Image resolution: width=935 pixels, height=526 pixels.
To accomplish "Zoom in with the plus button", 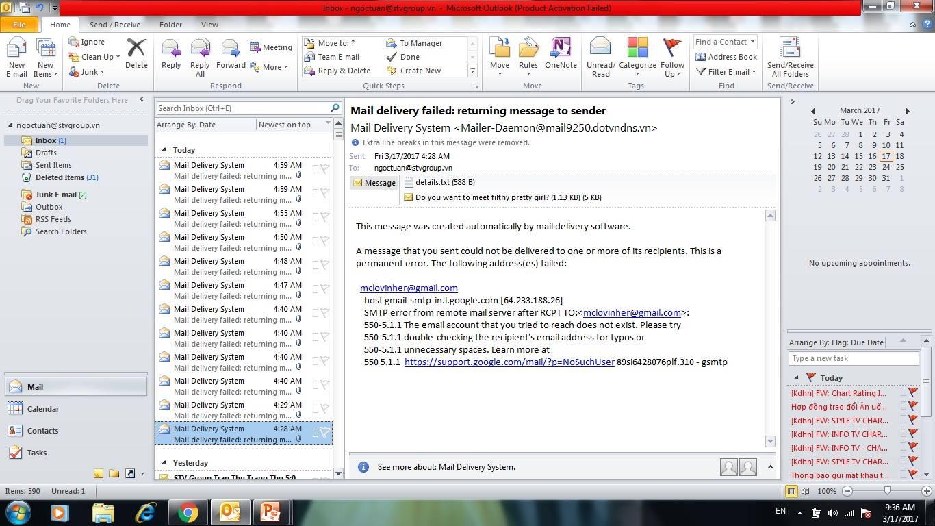I will 927,491.
